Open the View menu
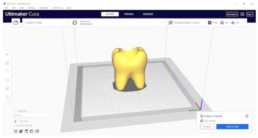258x138 pixels. [22, 8]
